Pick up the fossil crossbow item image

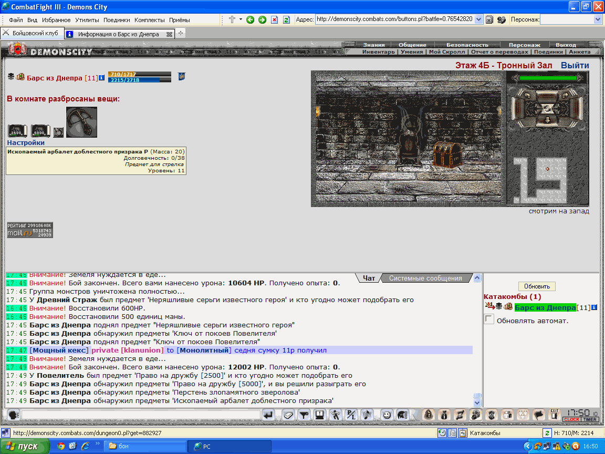point(81,122)
